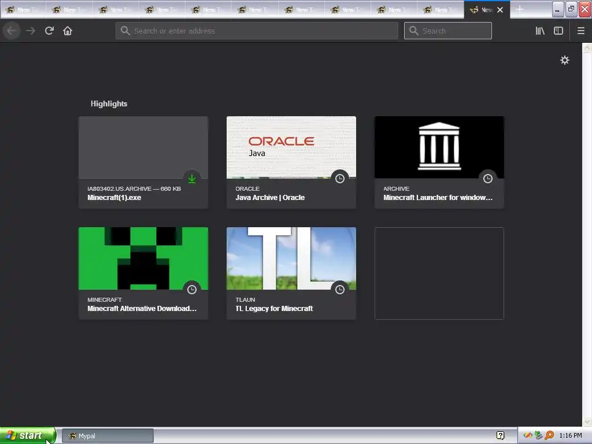Click the history clock on Minecraft Alternative card

192,290
